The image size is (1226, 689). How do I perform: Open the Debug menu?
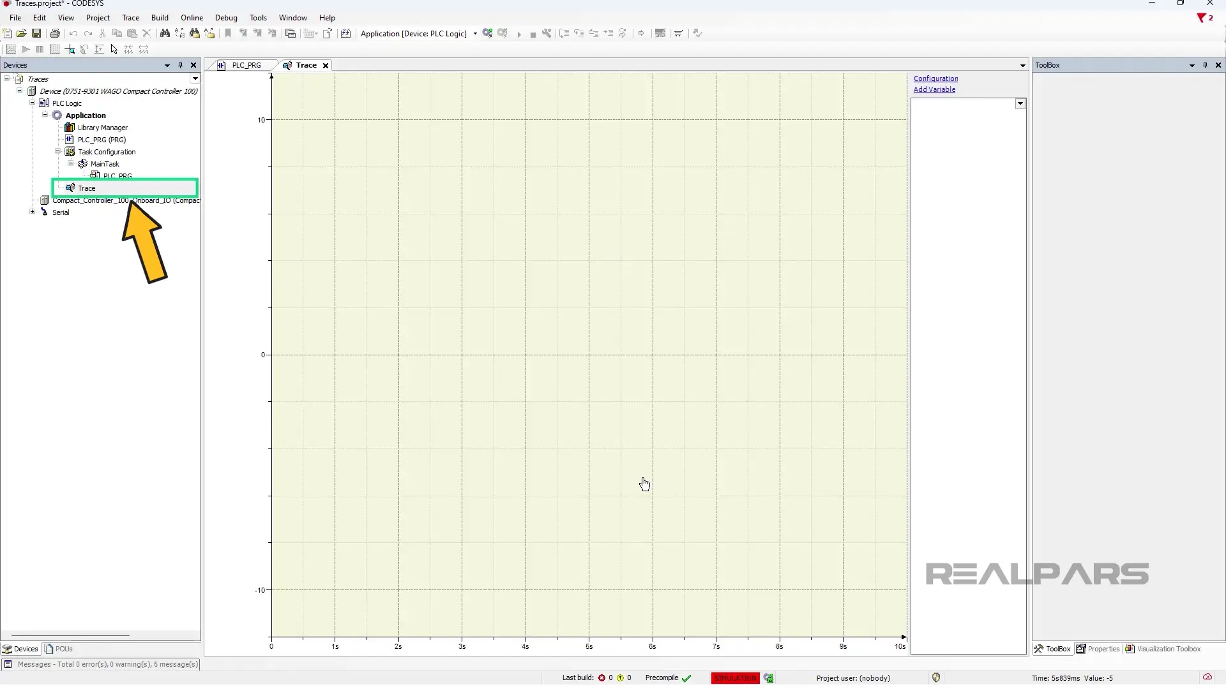[x=226, y=18]
